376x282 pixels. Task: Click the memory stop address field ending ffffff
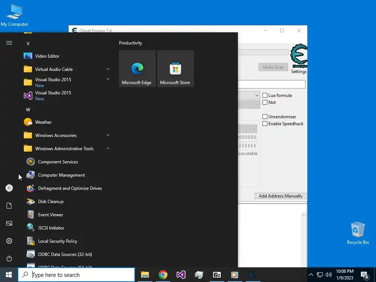248,146
